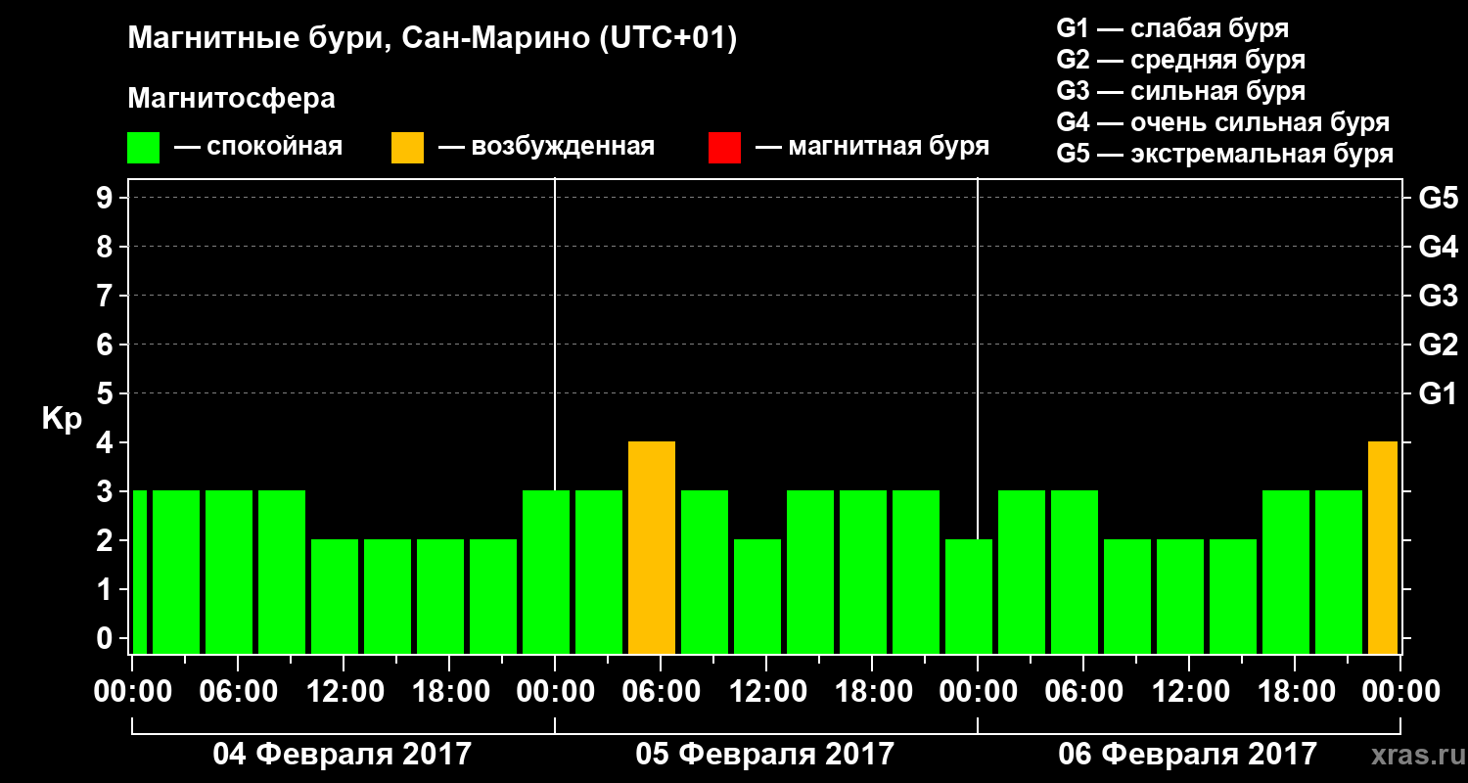Click the Kp axis value '7'
The image size is (1468, 783).
click(x=107, y=296)
